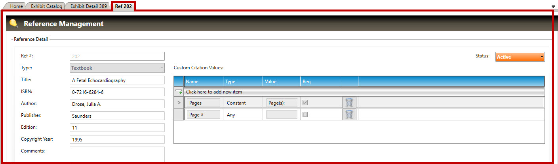Go to the Exhibit Detail 389 tab
The width and height of the screenshot is (558, 164).
click(88, 6)
